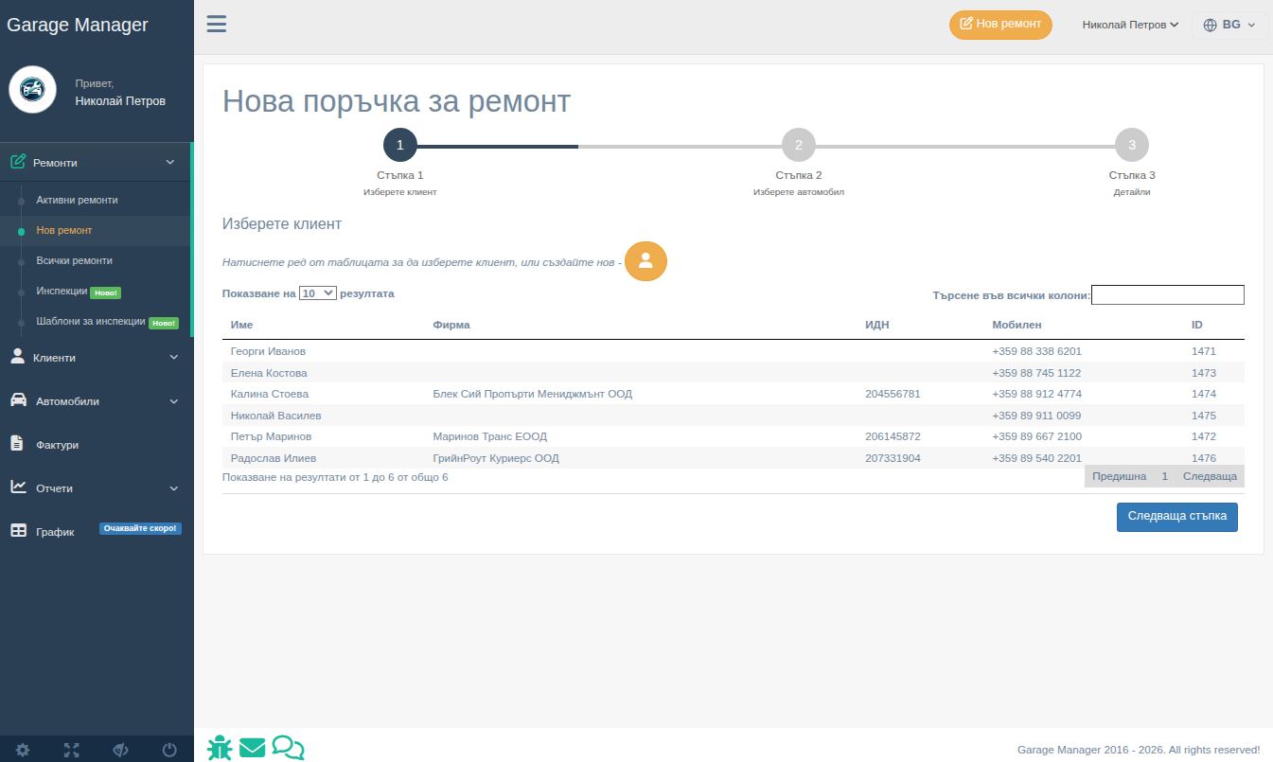This screenshot has height=762, width=1273.
Task: Open the results per page dropdown
Action: tap(318, 293)
